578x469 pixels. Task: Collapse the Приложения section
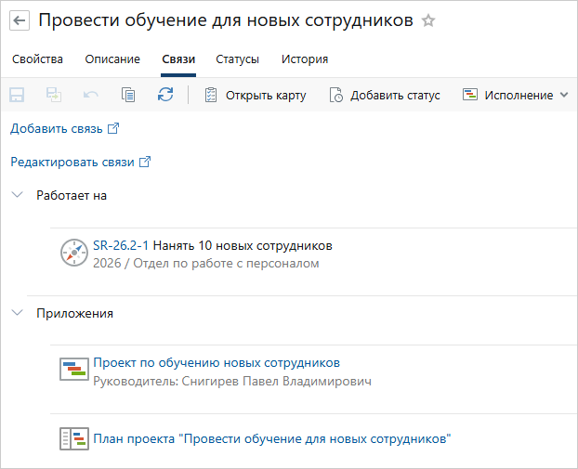click(x=17, y=313)
